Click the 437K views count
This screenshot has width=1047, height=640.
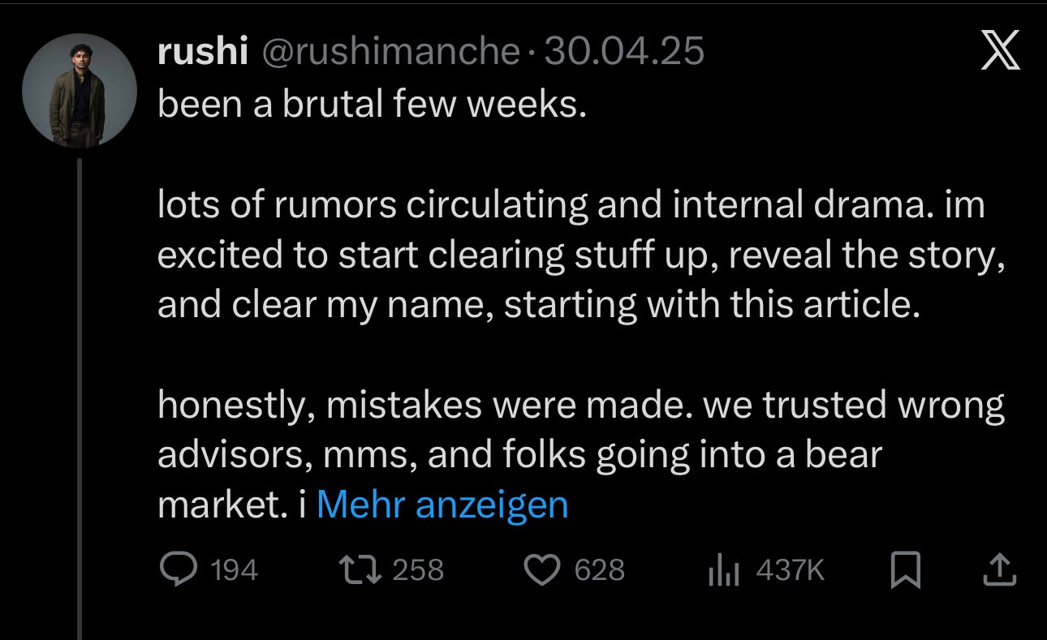click(790, 570)
